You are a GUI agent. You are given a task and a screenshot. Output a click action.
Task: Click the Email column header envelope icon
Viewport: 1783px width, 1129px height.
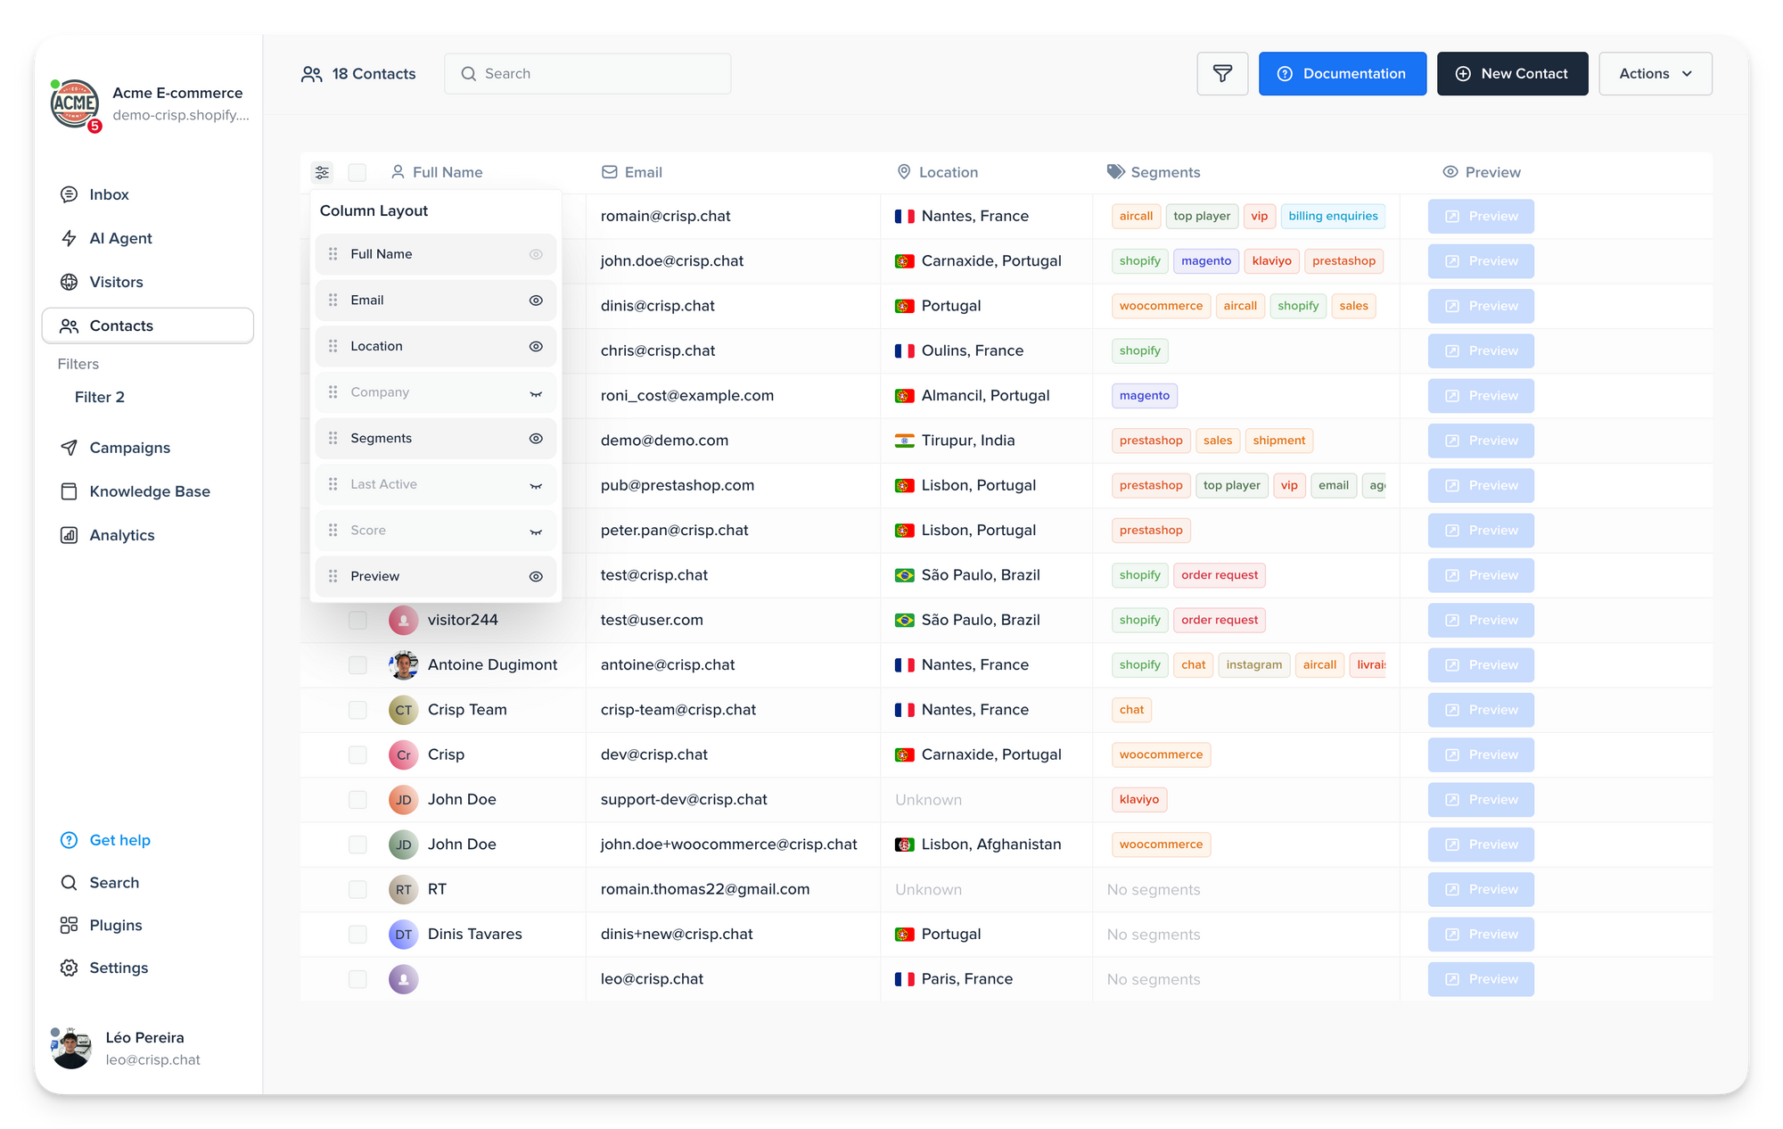coord(609,172)
